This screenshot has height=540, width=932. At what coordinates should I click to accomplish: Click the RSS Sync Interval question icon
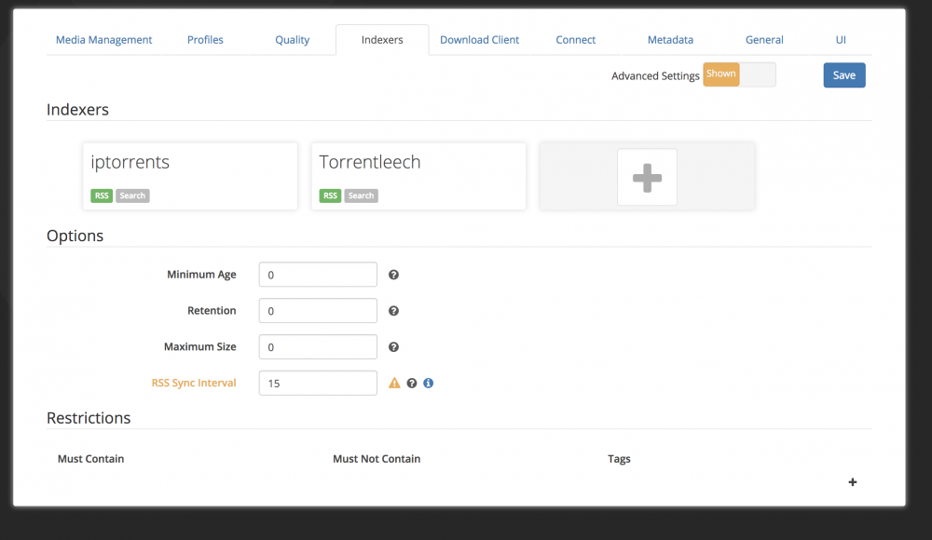pos(411,384)
